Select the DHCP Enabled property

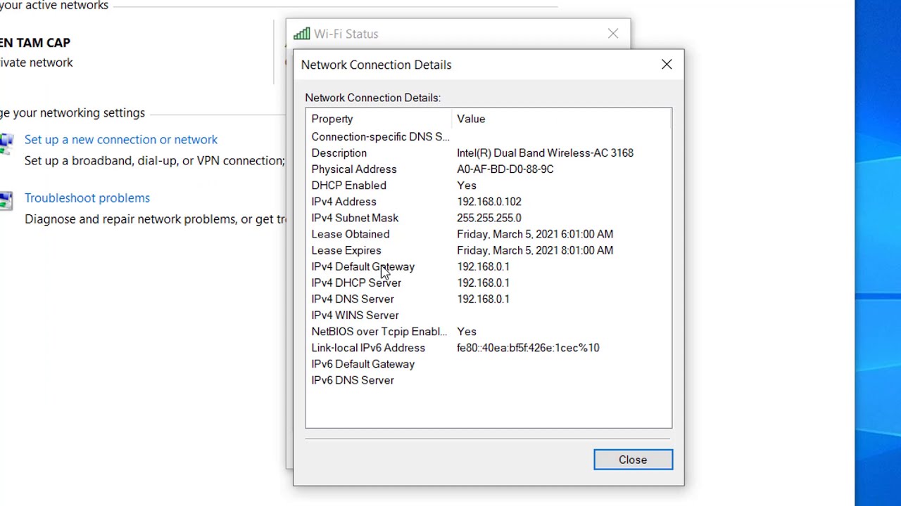point(348,185)
